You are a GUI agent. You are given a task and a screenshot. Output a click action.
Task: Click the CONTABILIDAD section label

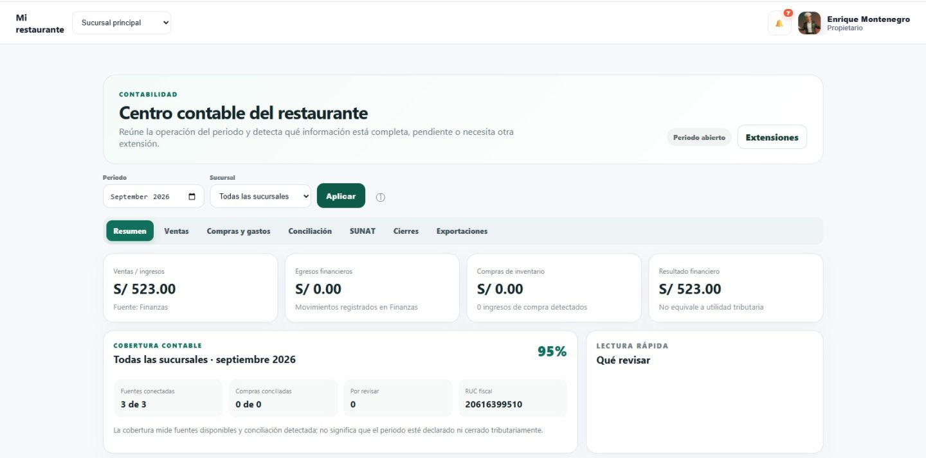148,94
